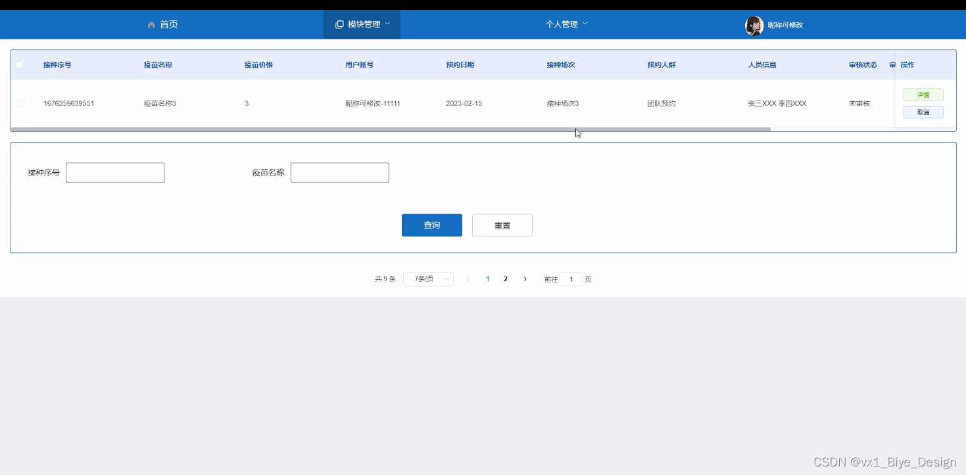This screenshot has width=966, height=475.
Task: Focus the 前往 page number field
Action: 571,279
